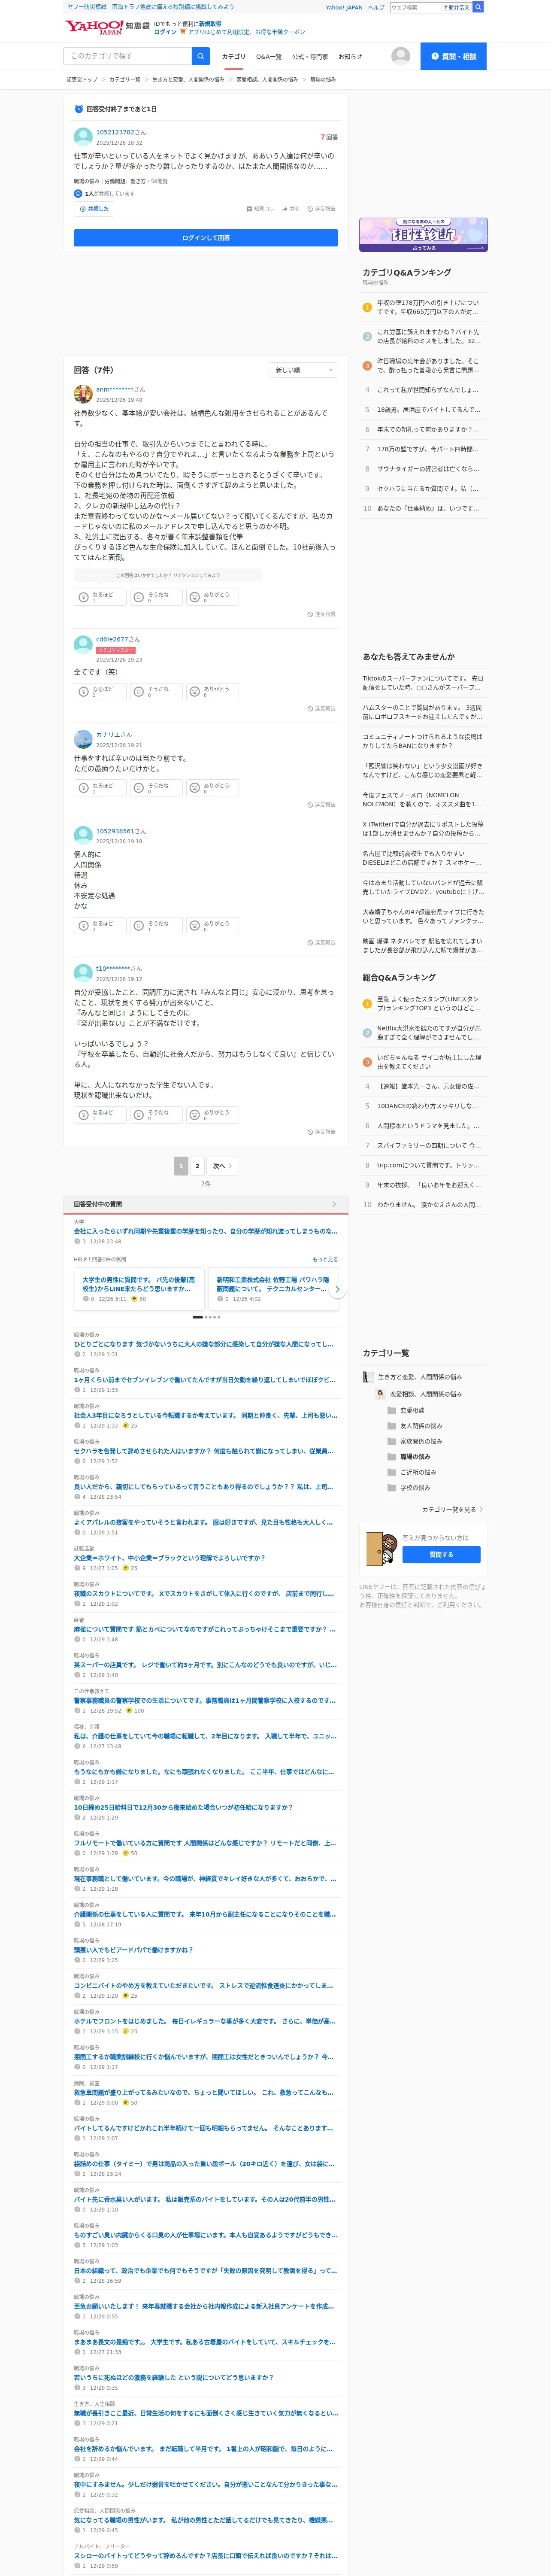
Task: Click 次へ pagination button
Action: [x=222, y=1166]
